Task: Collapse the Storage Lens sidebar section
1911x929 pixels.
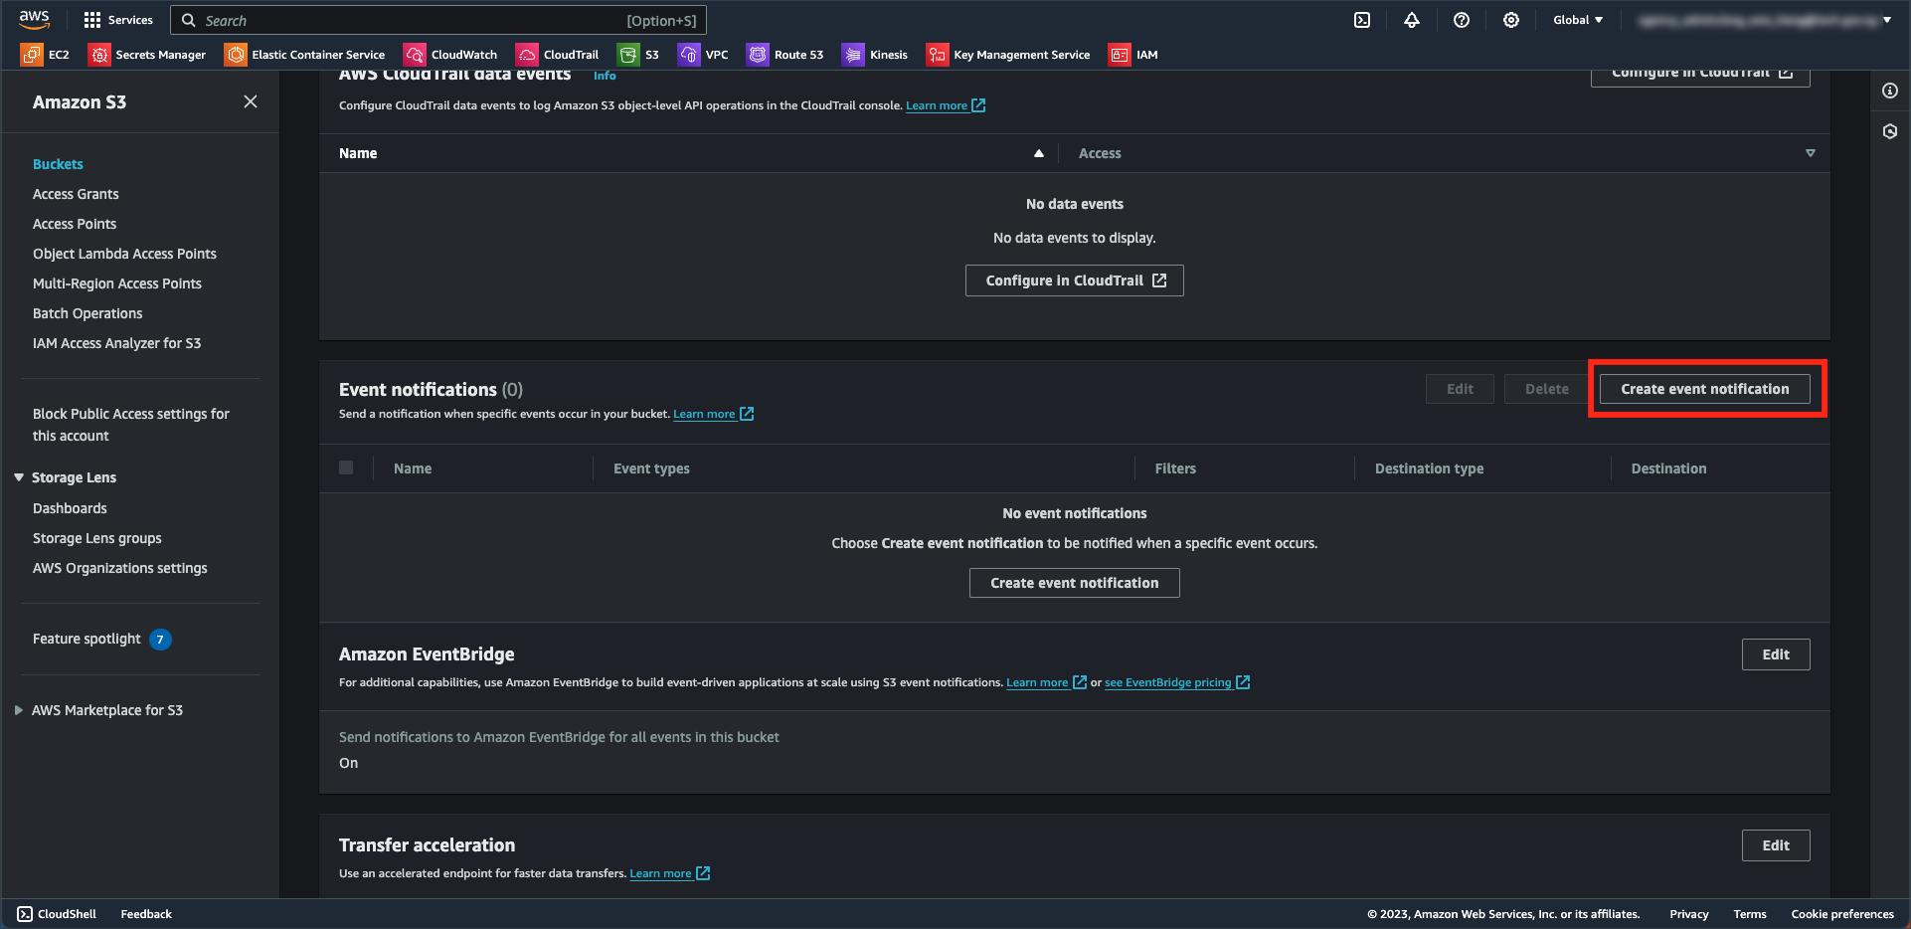Action: [x=18, y=476]
